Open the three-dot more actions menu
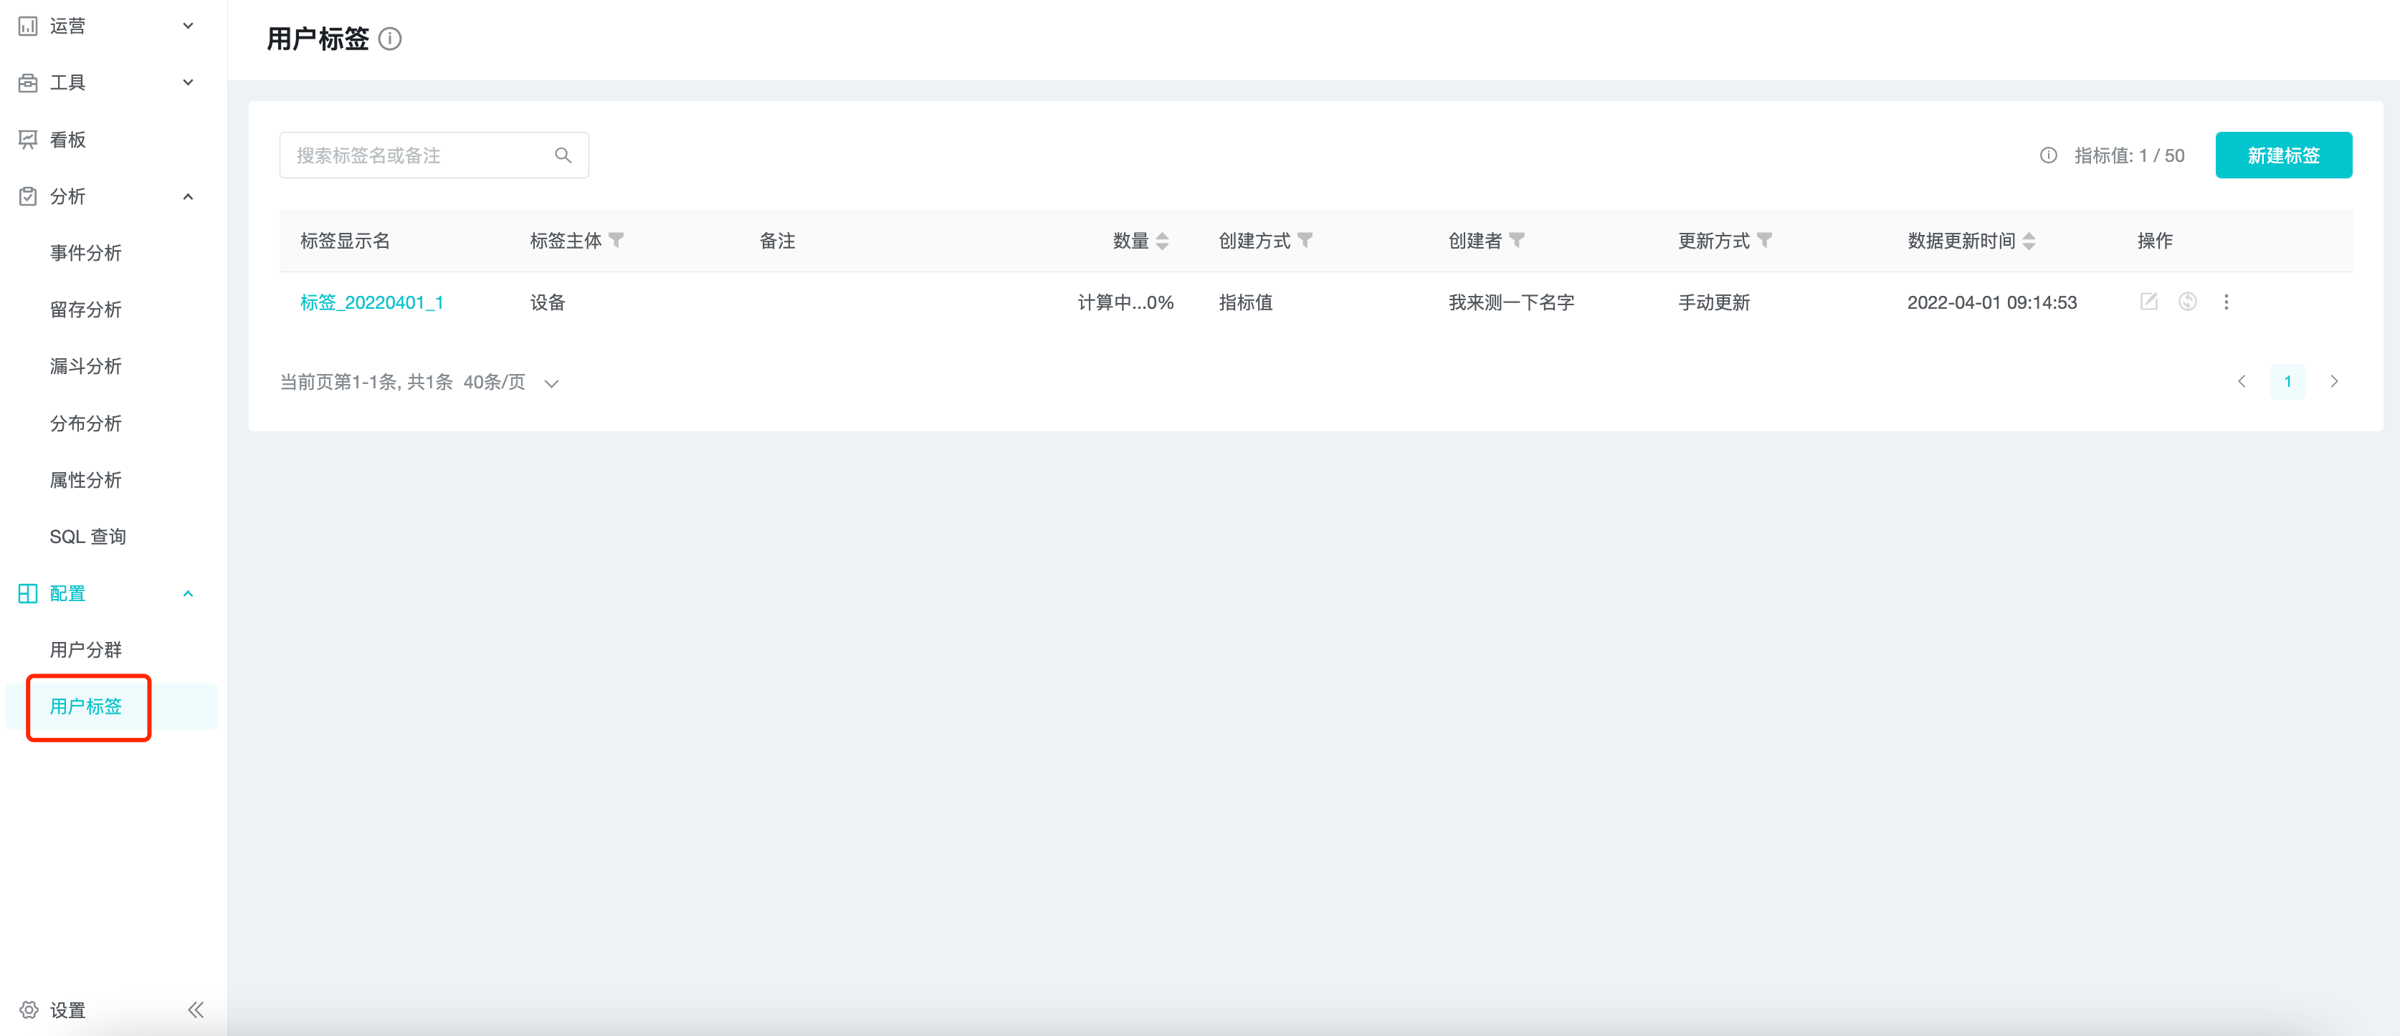This screenshot has width=2400, height=1036. 2226,302
